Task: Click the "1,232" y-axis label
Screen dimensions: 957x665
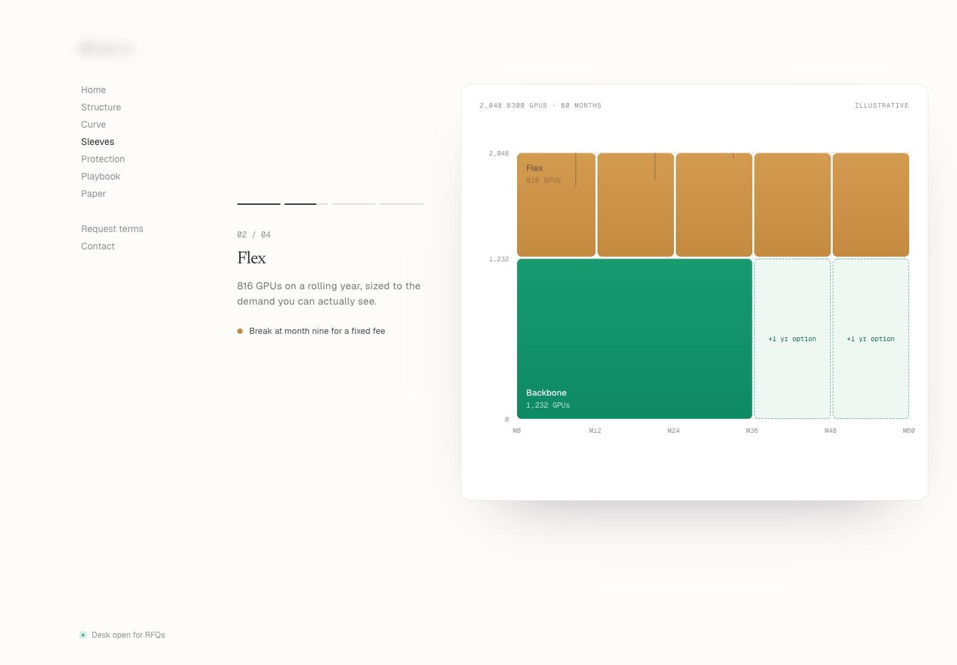Action: coord(499,259)
